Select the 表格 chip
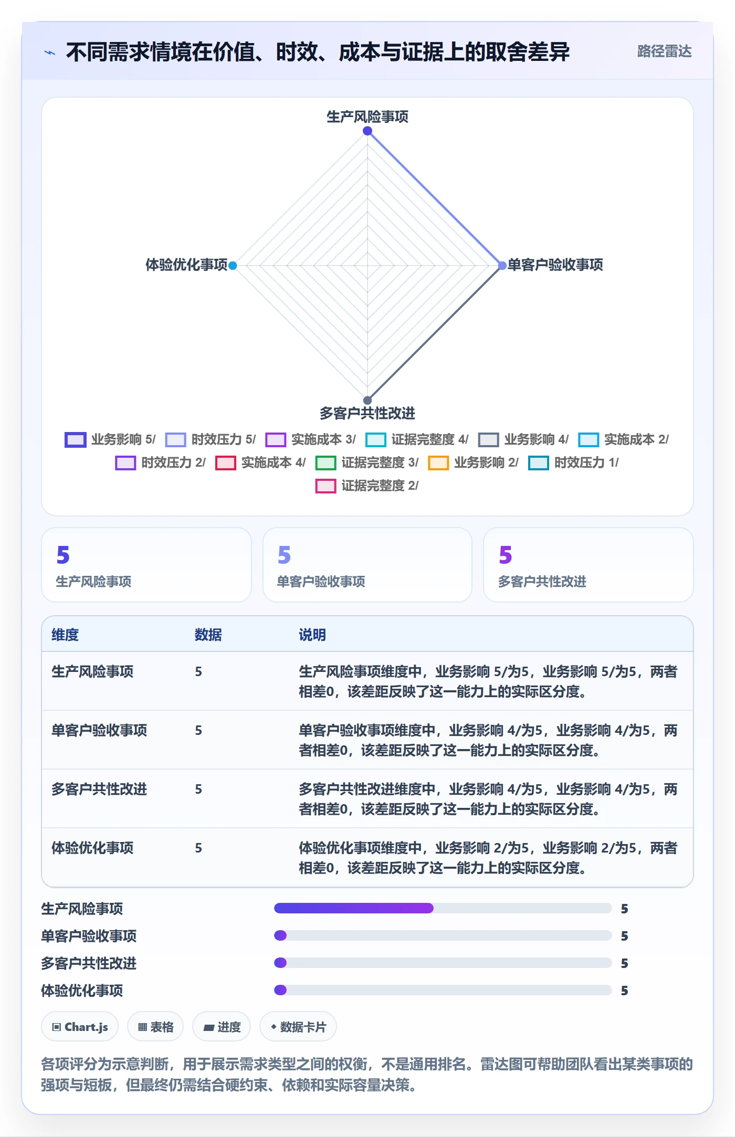Viewport: 735px width, 1137px height. click(155, 1026)
